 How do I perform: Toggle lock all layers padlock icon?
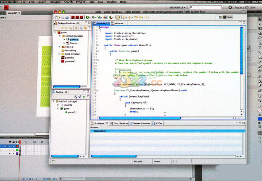tap(13, 142)
